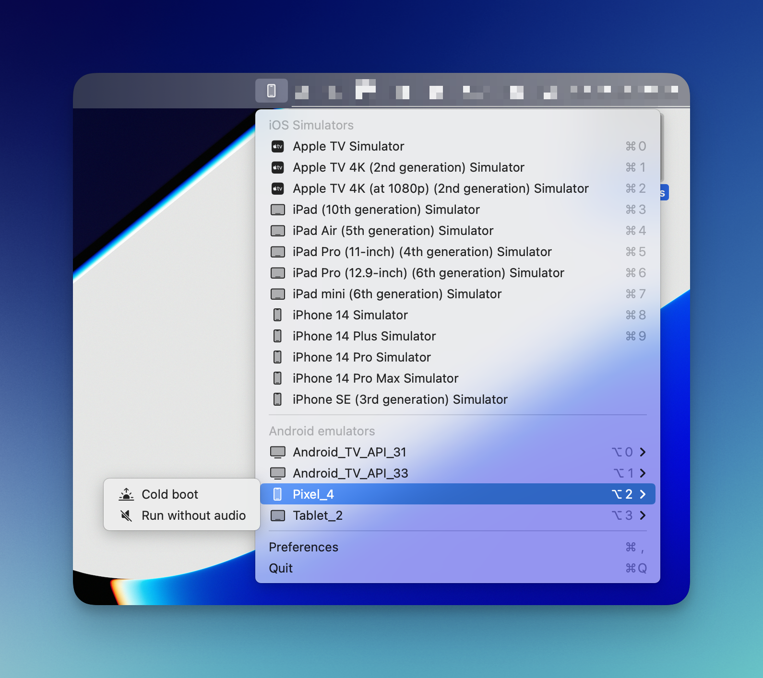Quit the application
The width and height of the screenshot is (763, 678).
pos(458,568)
